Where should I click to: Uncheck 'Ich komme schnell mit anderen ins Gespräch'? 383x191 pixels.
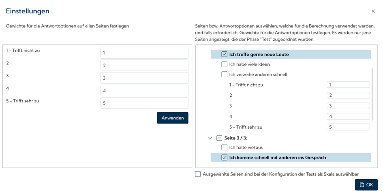click(224, 157)
